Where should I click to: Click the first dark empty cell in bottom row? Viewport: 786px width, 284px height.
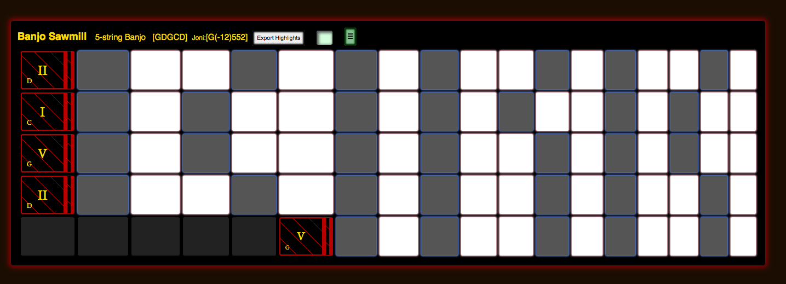[x=47, y=236]
